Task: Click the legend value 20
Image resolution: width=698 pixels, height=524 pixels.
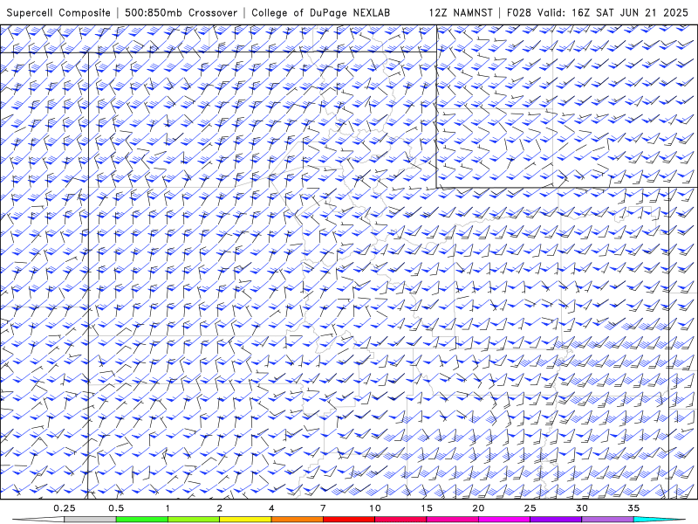Action: coord(478,508)
